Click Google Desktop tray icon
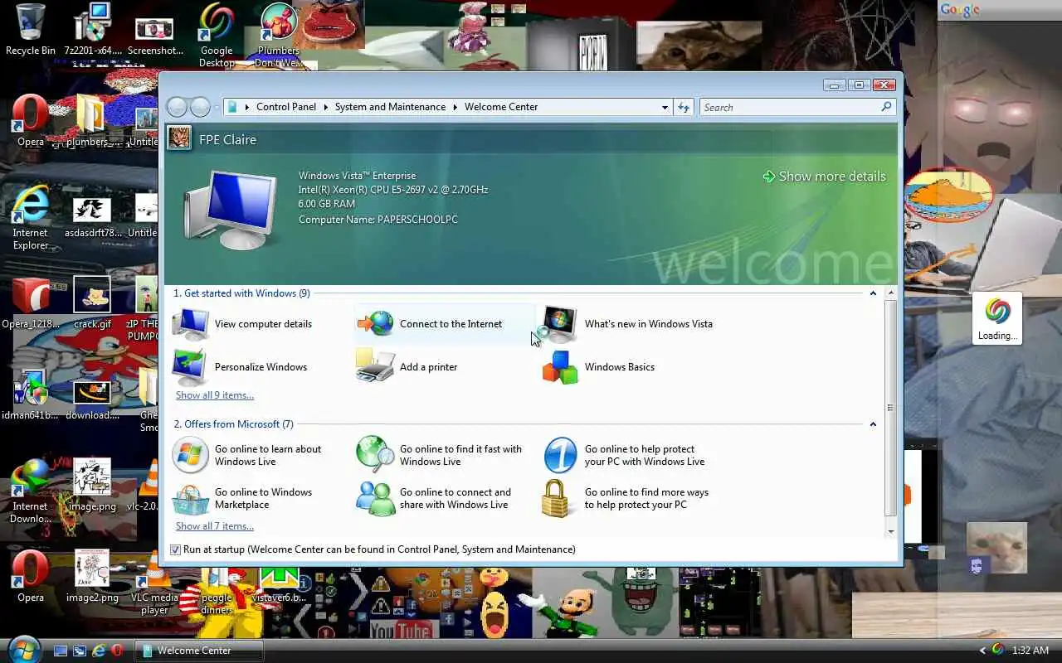The height and width of the screenshot is (663, 1062). click(x=998, y=651)
